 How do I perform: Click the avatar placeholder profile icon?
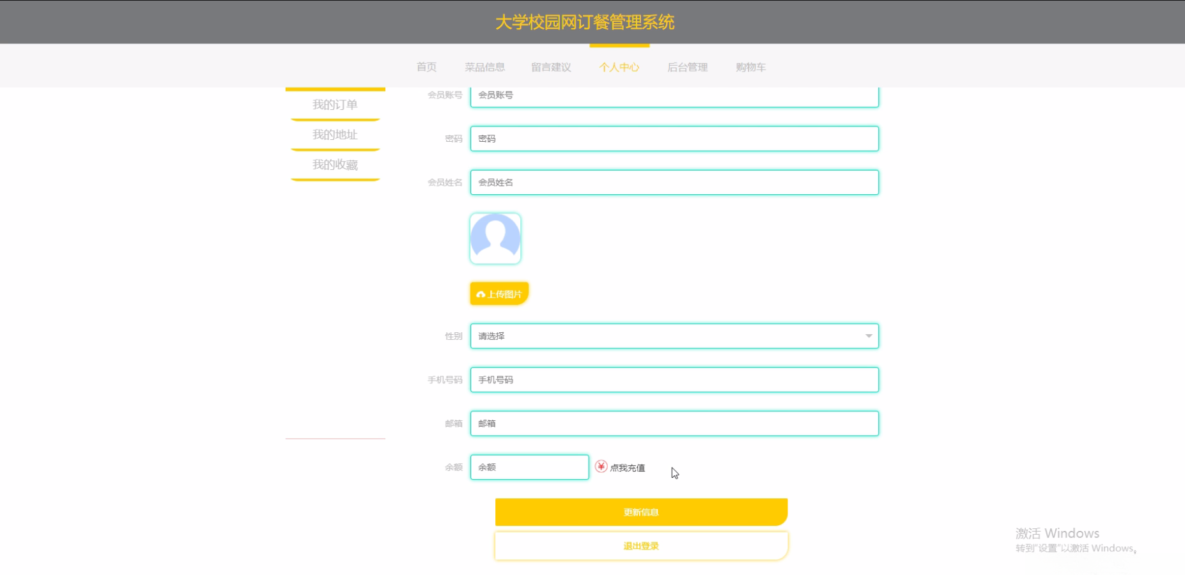tap(495, 238)
